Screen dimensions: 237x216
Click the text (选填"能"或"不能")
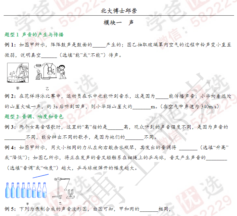pyautogui.click(x=82, y=55)
